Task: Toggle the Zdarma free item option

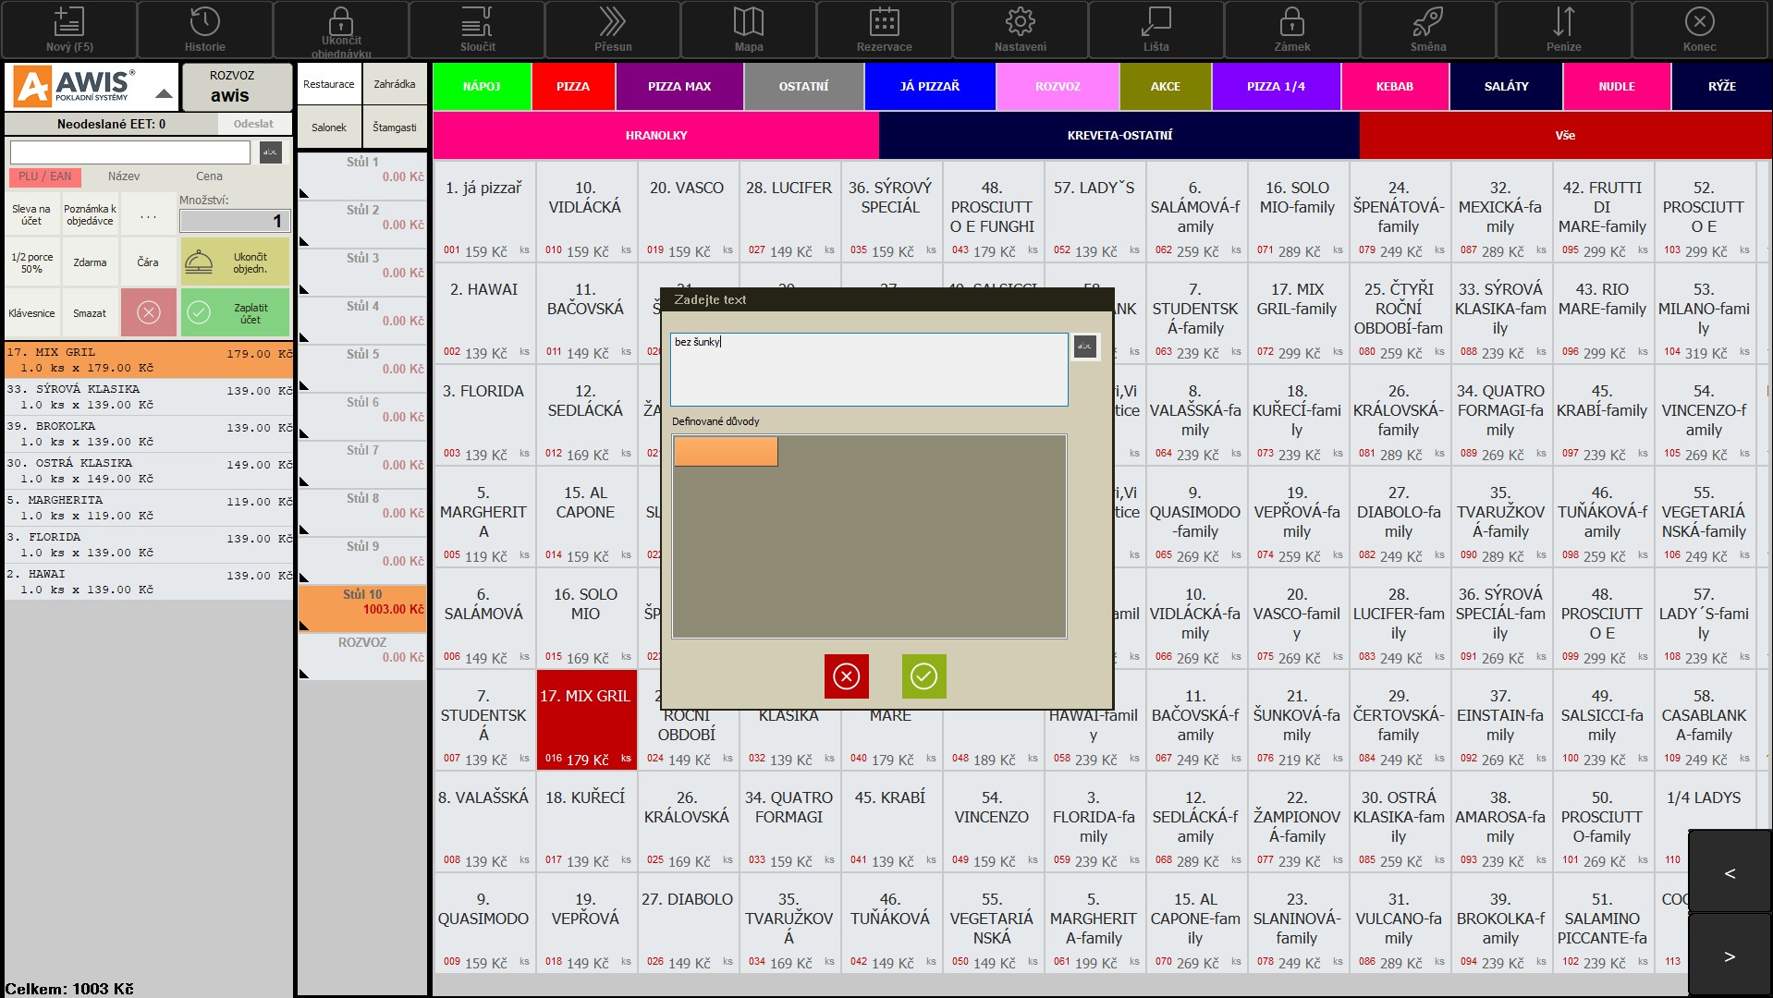Action: [90, 263]
